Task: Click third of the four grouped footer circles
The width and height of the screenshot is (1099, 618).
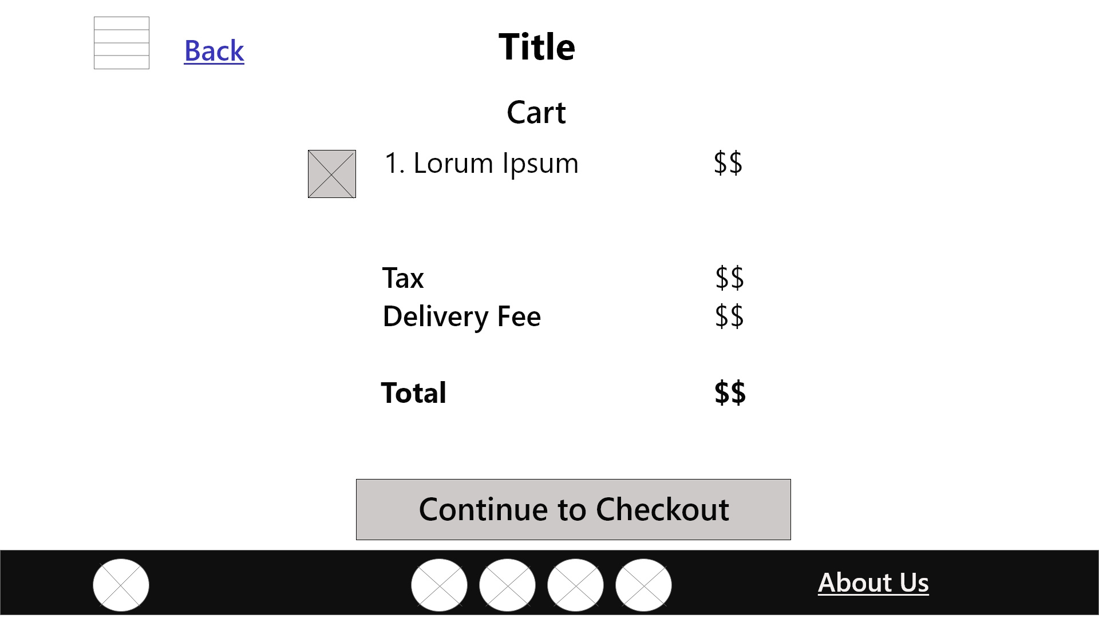Action: (x=575, y=585)
